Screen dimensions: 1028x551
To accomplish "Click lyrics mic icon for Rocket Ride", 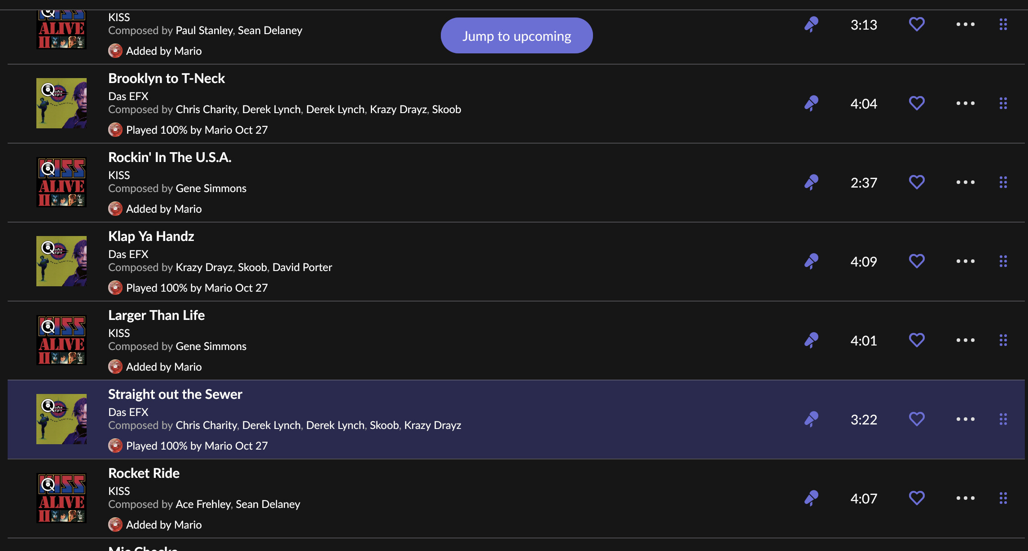I will 811,499.
